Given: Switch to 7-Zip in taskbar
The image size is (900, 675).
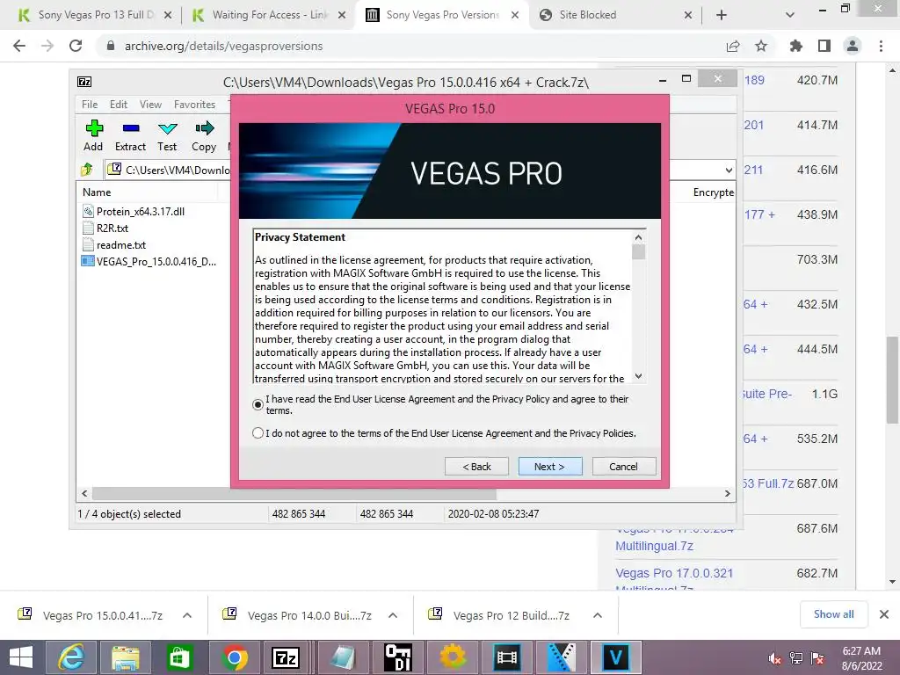Looking at the screenshot, I should (x=286, y=657).
